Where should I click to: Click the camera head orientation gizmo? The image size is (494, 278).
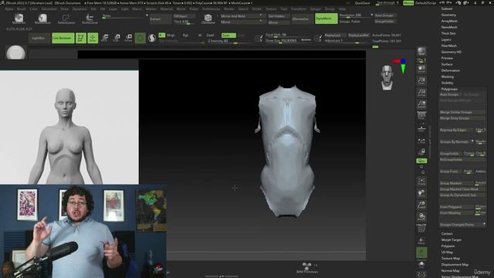(387, 77)
